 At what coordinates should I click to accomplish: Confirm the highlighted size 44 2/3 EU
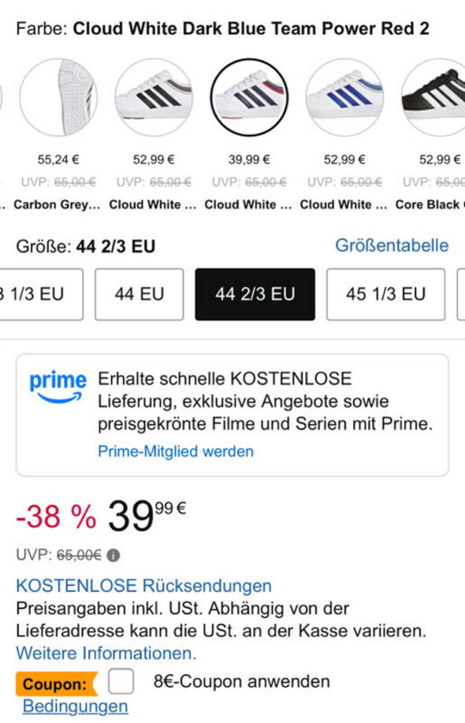[255, 294]
